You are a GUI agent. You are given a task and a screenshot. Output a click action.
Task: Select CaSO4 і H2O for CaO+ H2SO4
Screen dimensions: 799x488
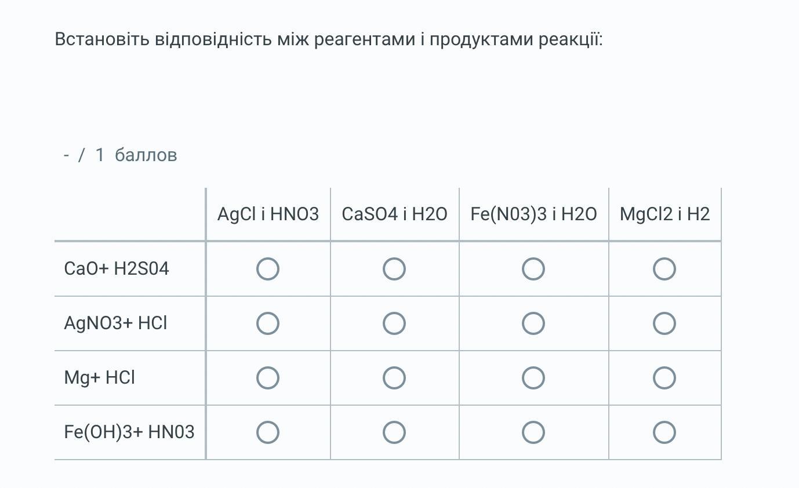coord(394,269)
